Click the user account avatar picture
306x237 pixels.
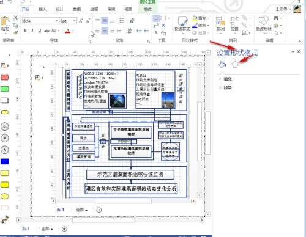[297, 9]
